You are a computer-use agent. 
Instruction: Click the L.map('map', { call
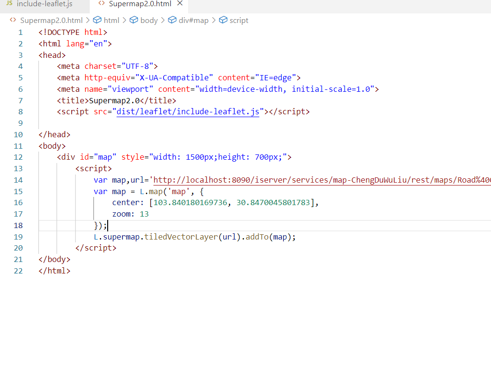[x=172, y=191]
